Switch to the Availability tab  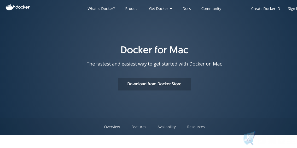click(x=166, y=127)
